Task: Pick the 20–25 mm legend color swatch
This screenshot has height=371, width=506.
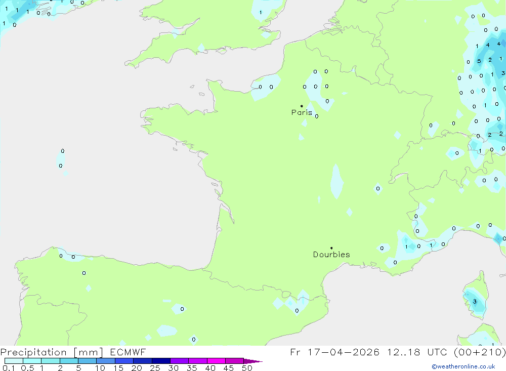Action: [x=143, y=361]
